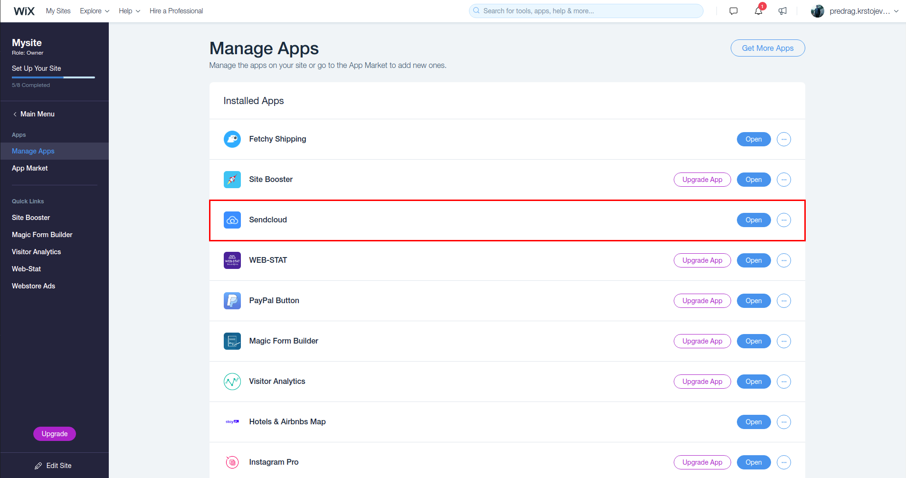Viewport: 906px width, 478px height.
Task: Go back to Main Menu
Action: pyautogui.click(x=34, y=114)
